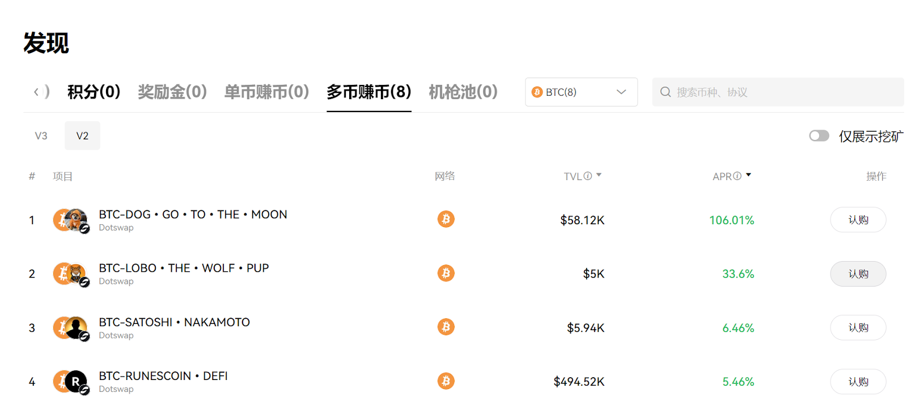The image size is (907, 414).
Task: Select the V3 version option
Action: pyautogui.click(x=41, y=136)
